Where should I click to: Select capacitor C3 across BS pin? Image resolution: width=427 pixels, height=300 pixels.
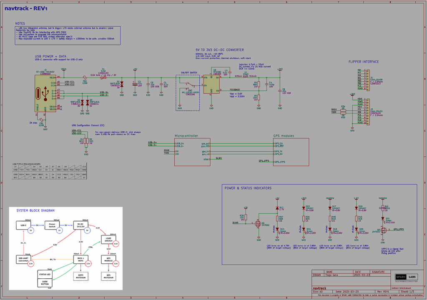click(x=230, y=72)
